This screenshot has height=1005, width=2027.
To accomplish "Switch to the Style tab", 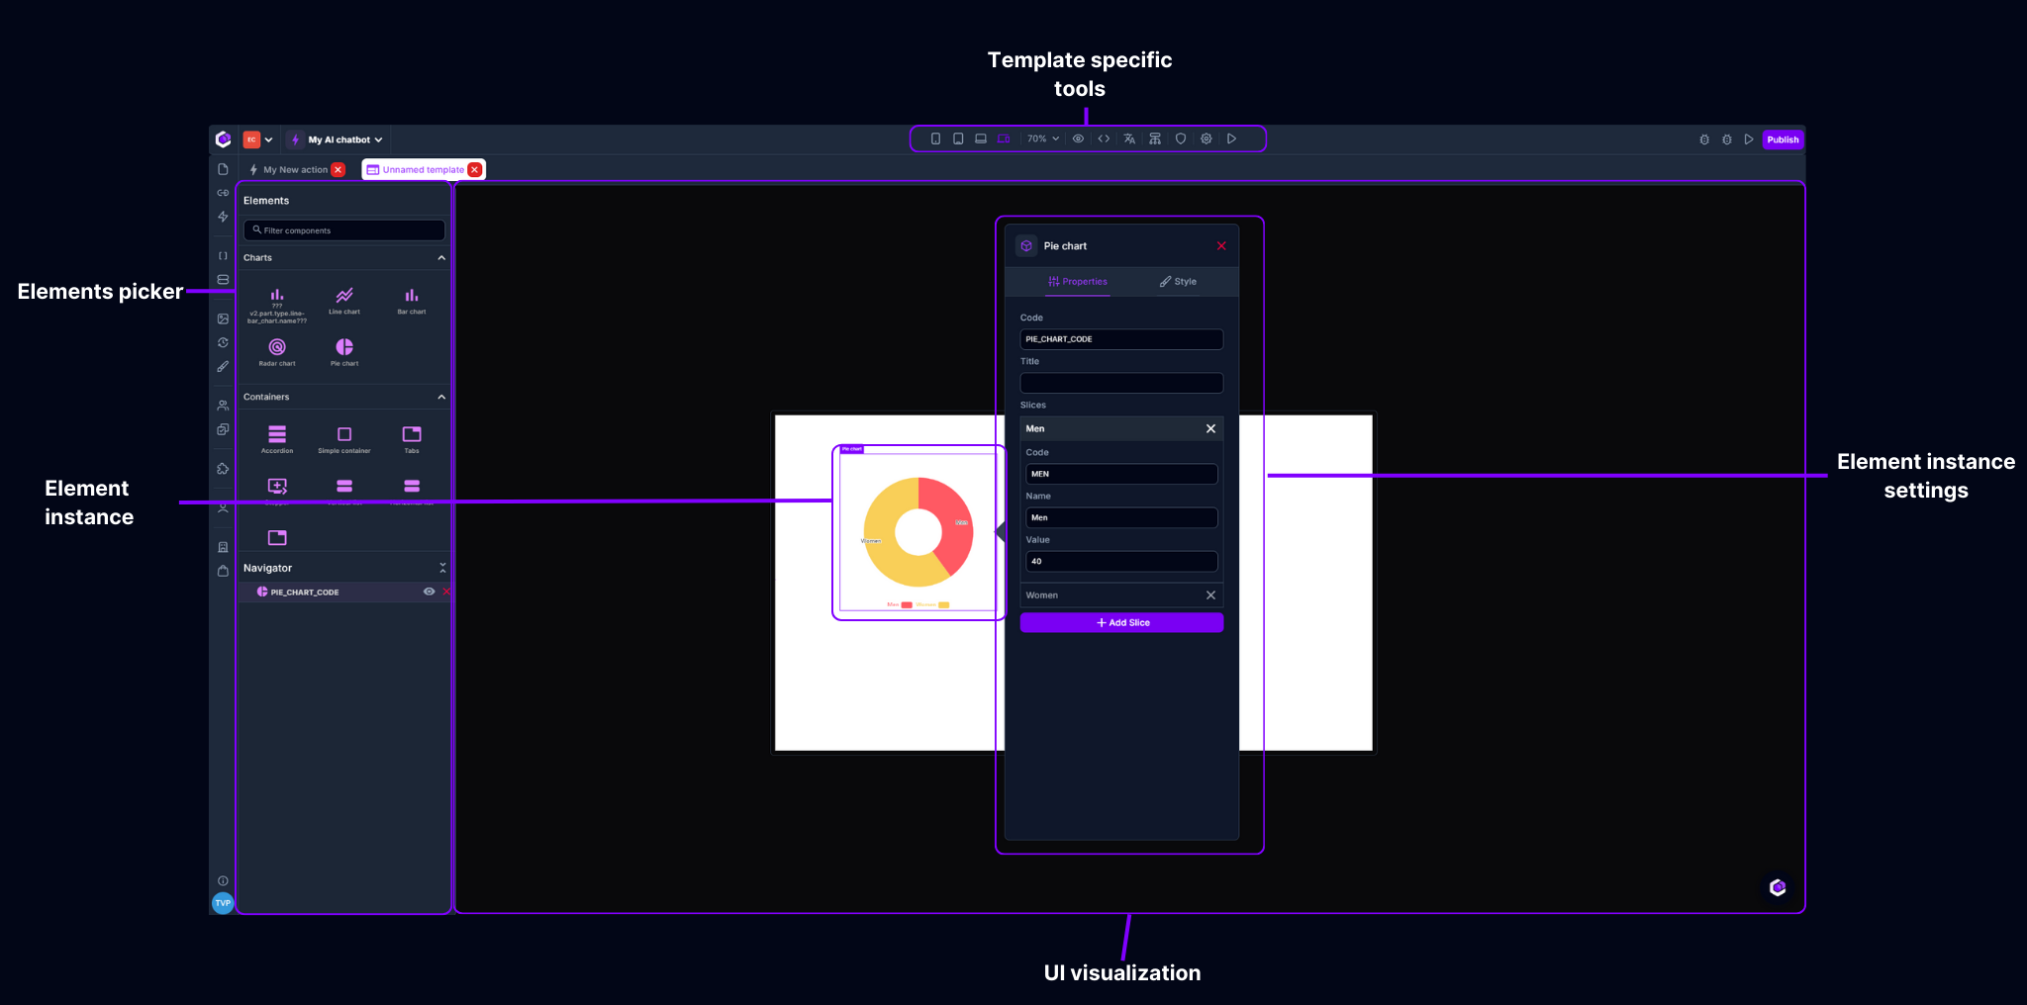I will [x=1178, y=281].
